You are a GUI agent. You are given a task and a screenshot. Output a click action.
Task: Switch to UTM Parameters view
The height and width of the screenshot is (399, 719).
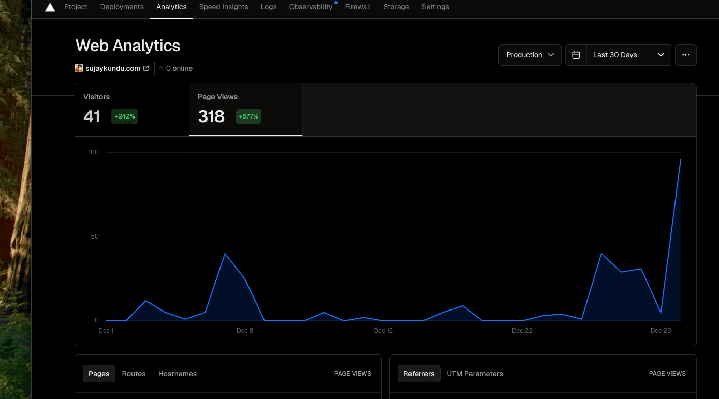pyautogui.click(x=475, y=374)
